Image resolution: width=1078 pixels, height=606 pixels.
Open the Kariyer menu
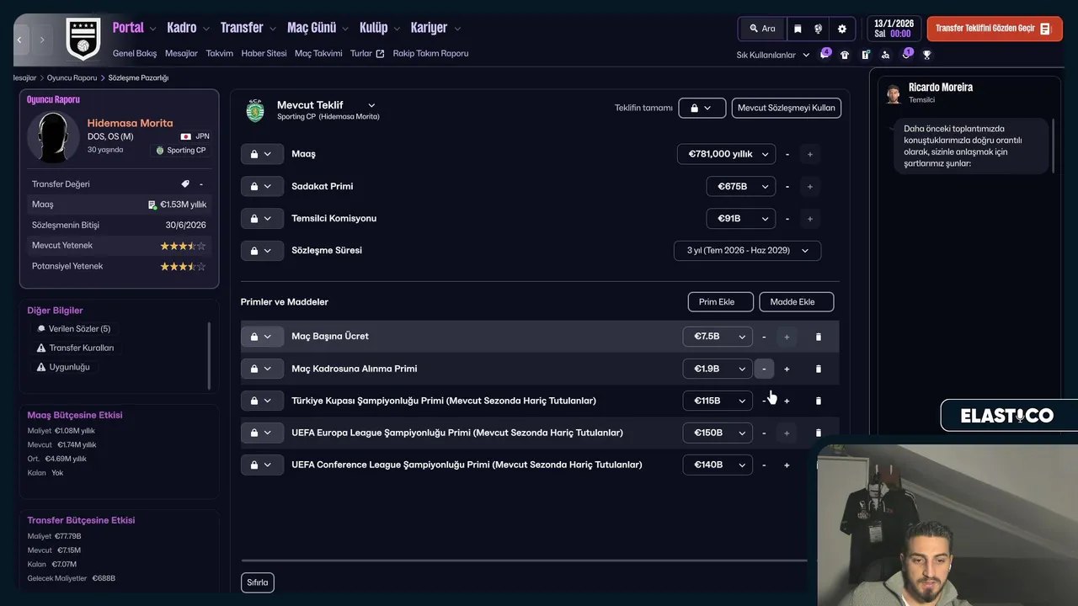click(435, 28)
